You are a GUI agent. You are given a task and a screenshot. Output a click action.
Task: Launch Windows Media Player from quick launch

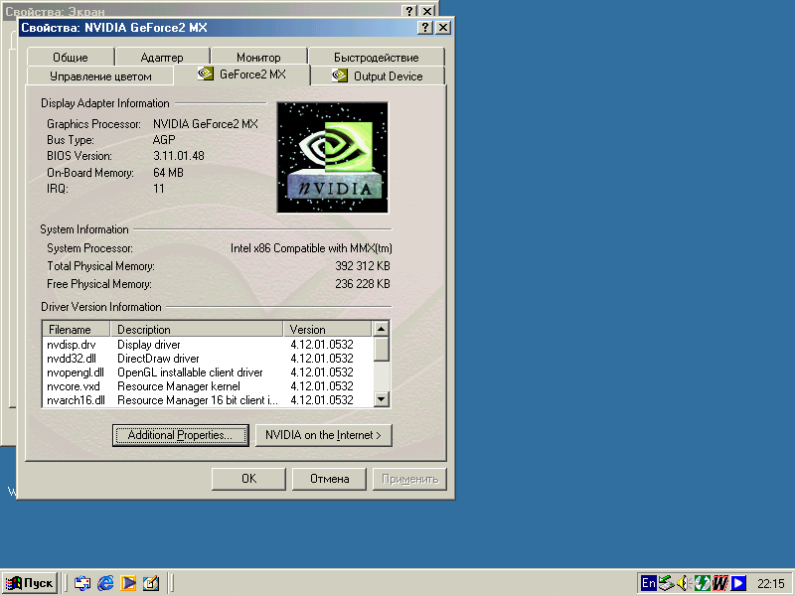point(128,583)
